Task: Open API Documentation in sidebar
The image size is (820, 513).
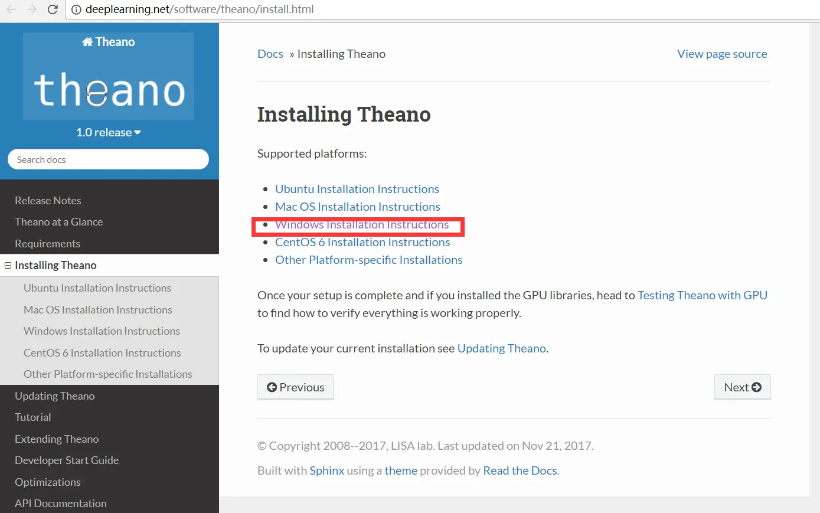Action: click(x=61, y=504)
